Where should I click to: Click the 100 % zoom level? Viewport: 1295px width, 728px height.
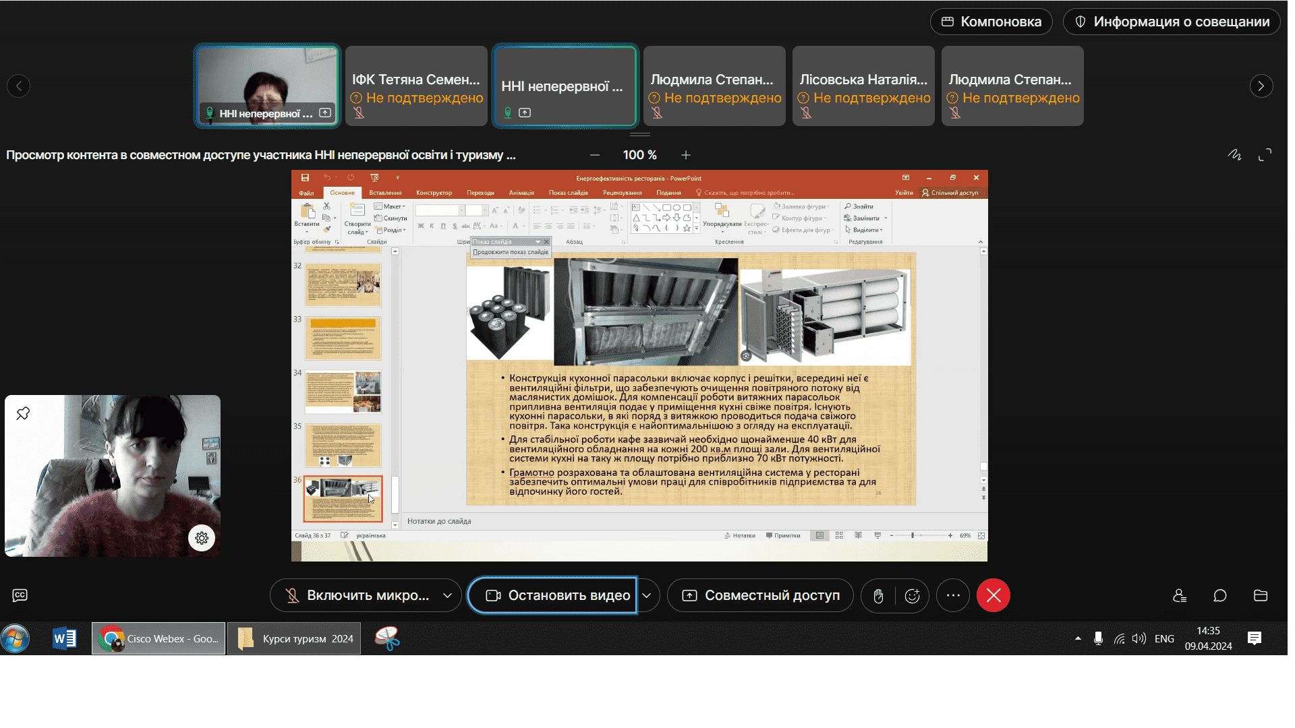pyautogui.click(x=639, y=155)
